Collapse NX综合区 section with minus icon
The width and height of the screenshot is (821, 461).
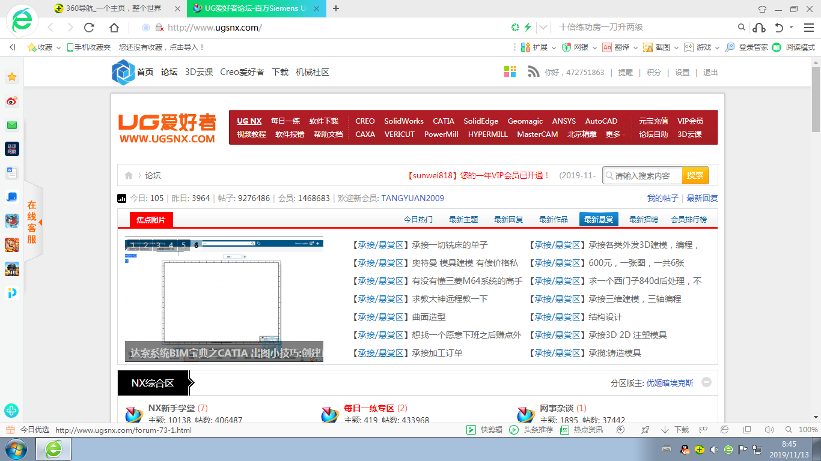[x=706, y=382]
